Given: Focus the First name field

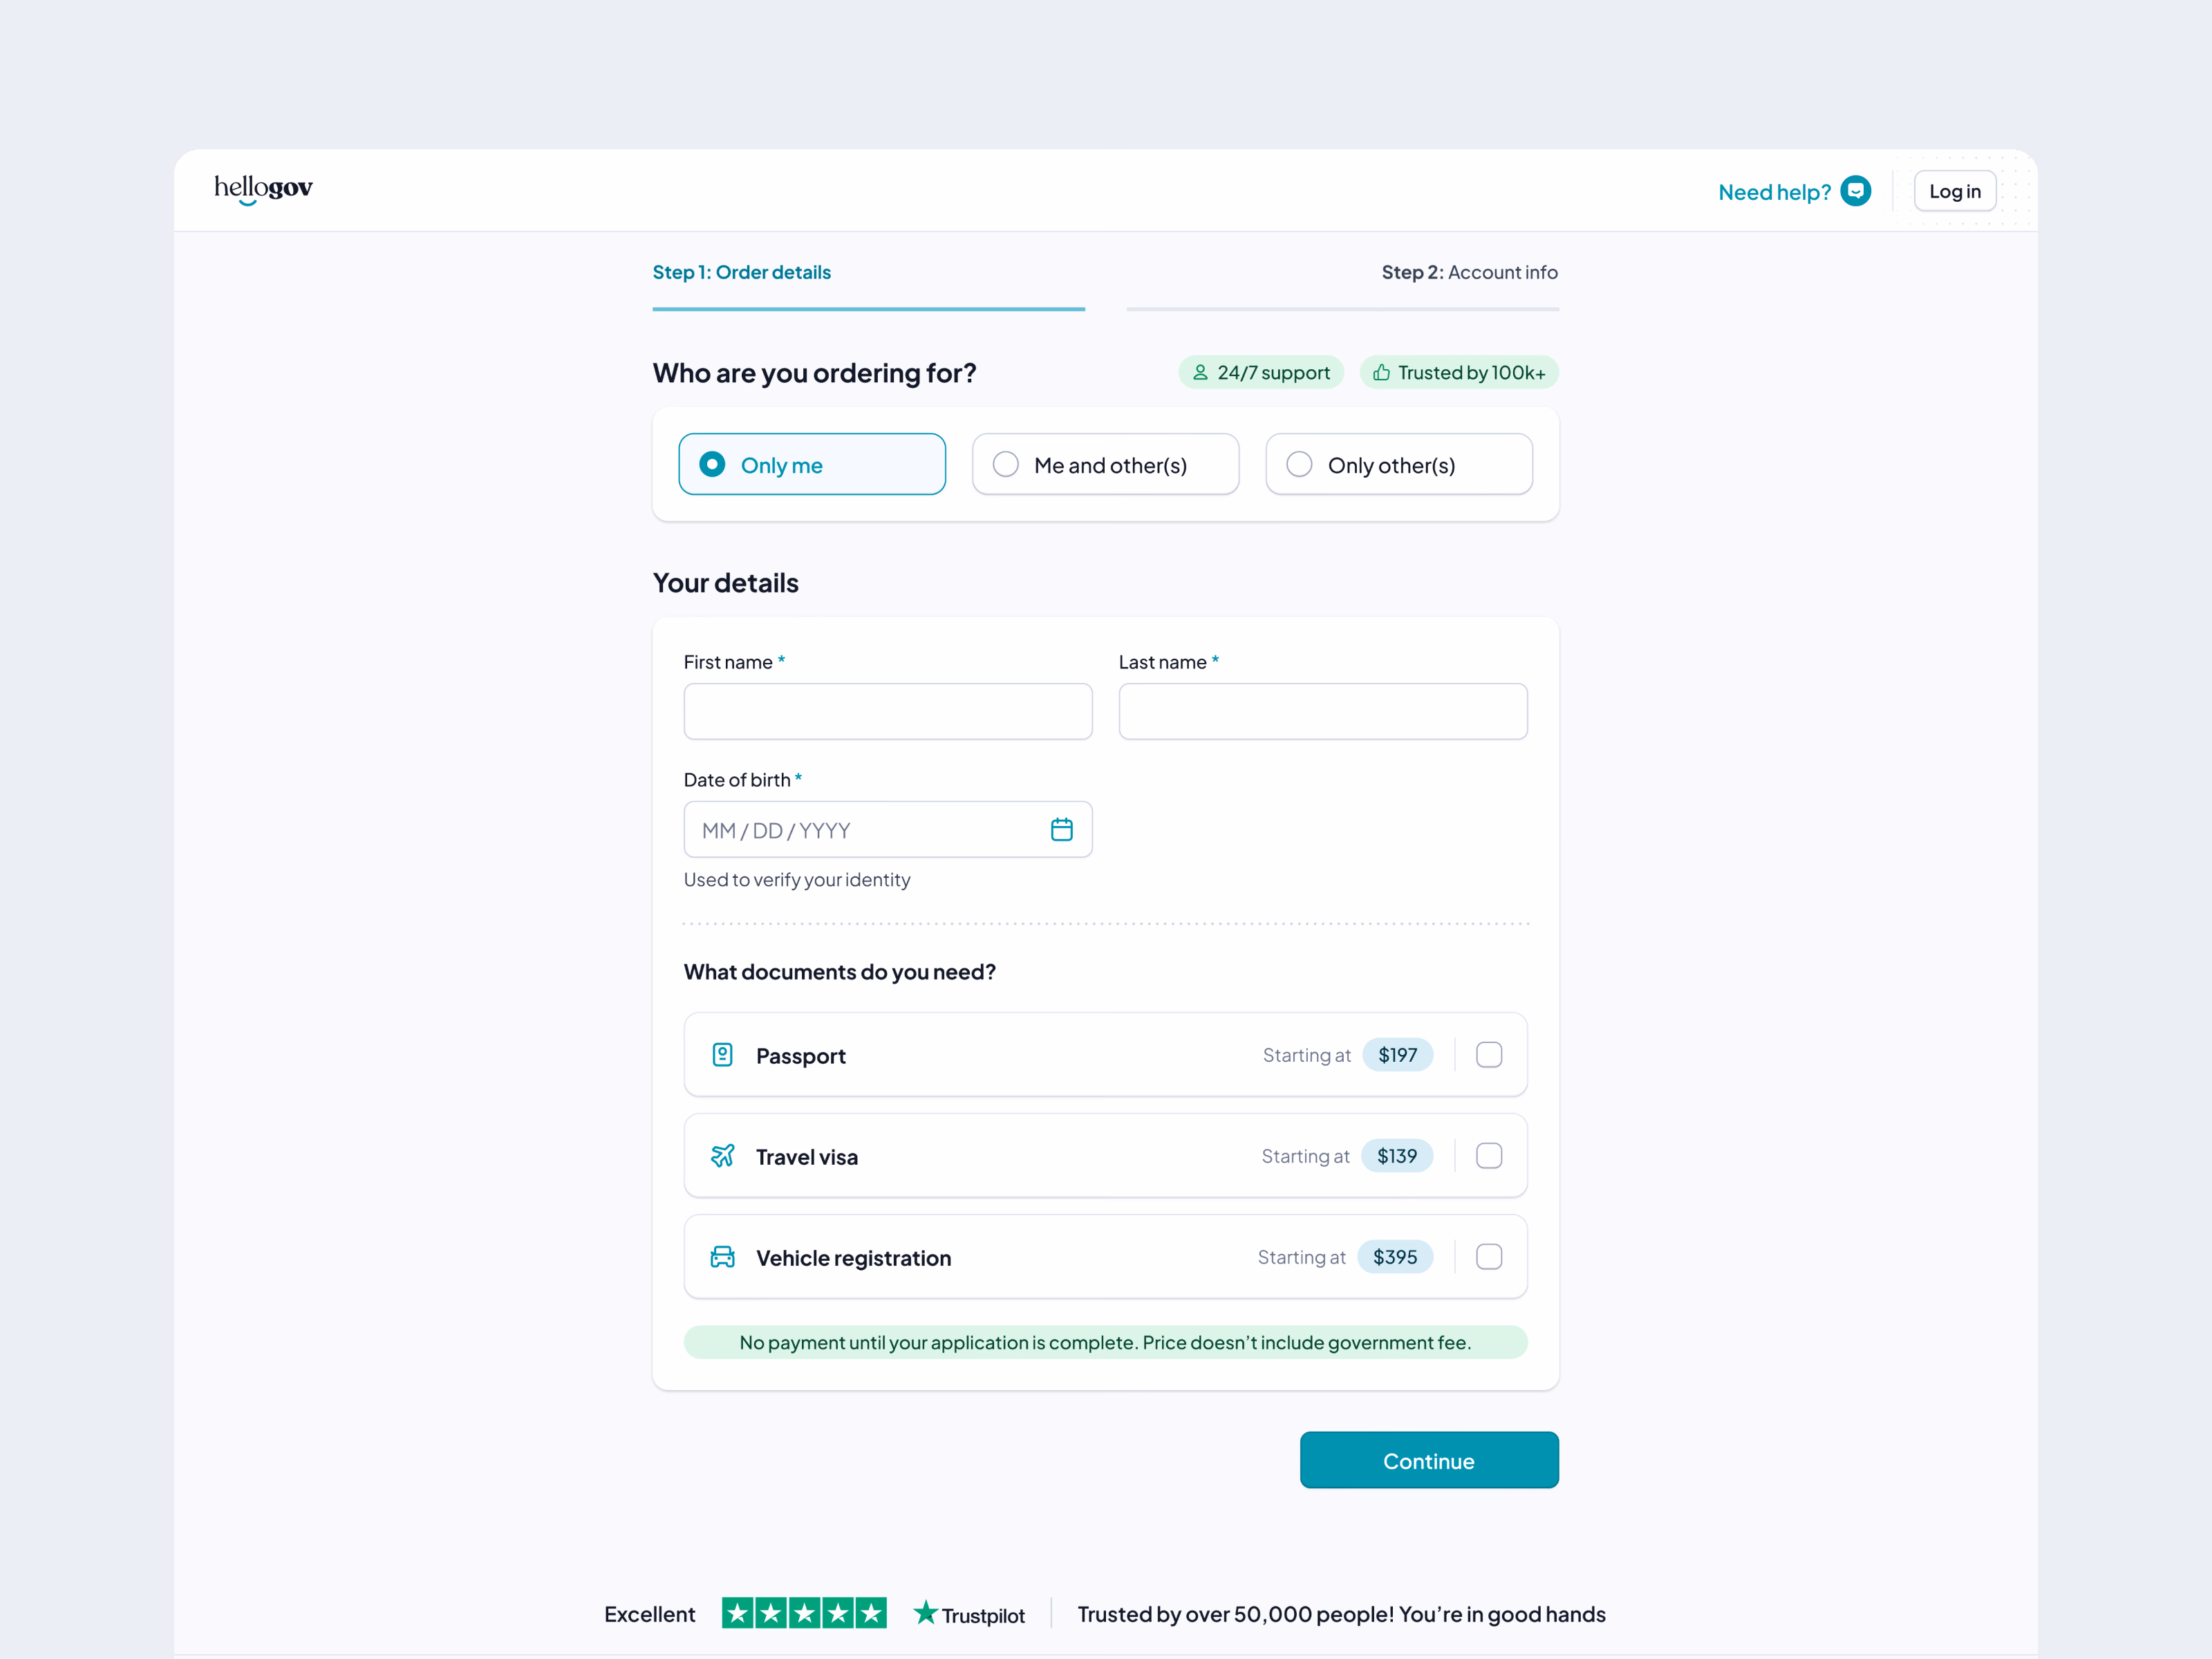Looking at the screenshot, I should (888, 711).
